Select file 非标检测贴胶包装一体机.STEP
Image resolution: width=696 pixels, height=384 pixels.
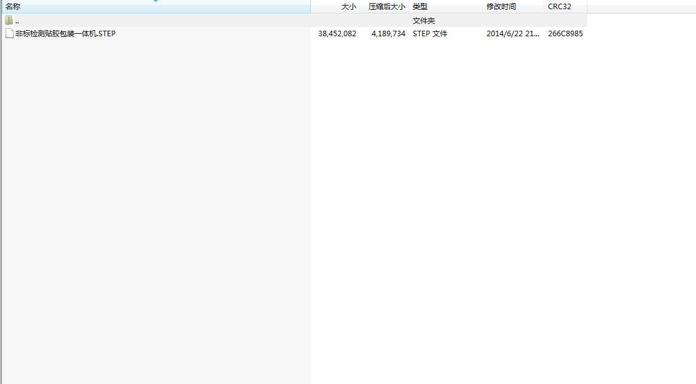65,34
